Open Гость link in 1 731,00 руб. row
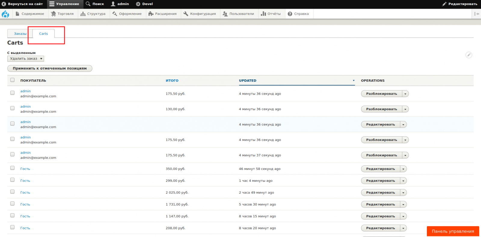481x237 pixels. pos(25,204)
